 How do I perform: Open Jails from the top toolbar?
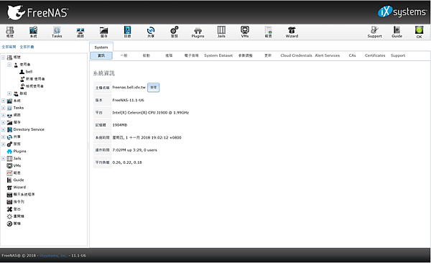pyautogui.click(x=221, y=32)
